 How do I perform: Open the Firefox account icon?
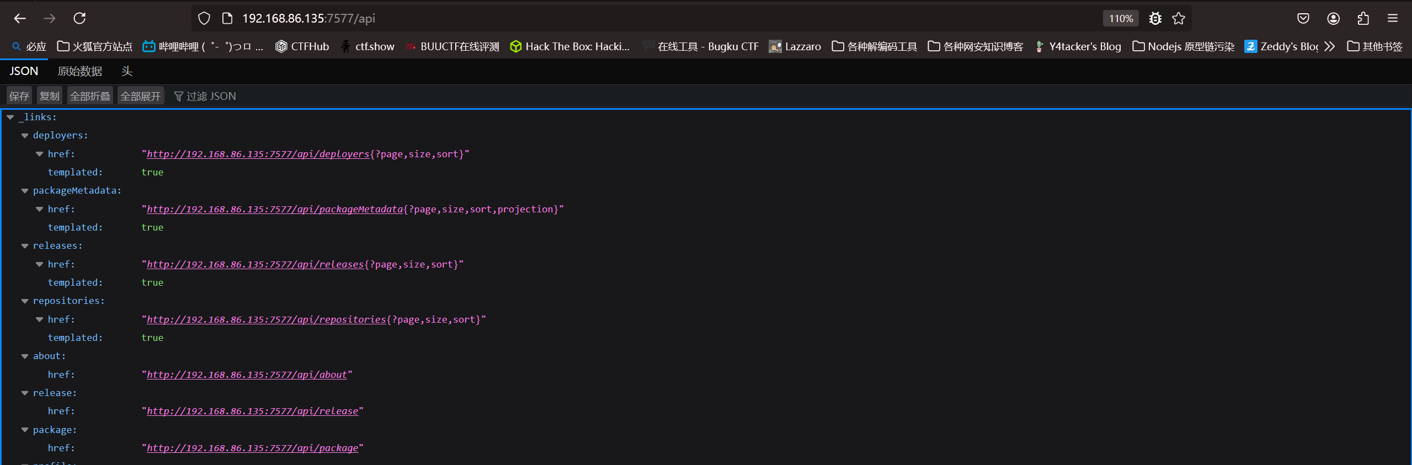(x=1333, y=18)
